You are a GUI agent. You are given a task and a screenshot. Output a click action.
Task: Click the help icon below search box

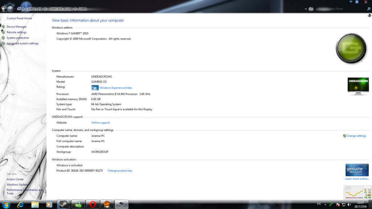[x=369, y=16]
